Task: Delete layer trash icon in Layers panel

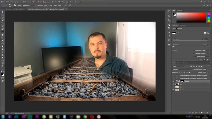Action: 208,113
